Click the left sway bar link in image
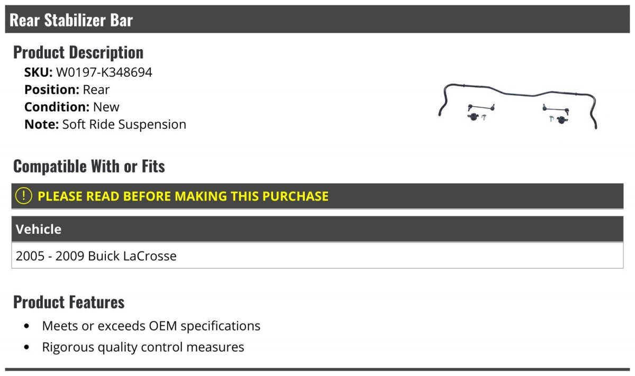The width and height of the screenshot is (635, 376). pyautogui.click(x=481, y=106)
